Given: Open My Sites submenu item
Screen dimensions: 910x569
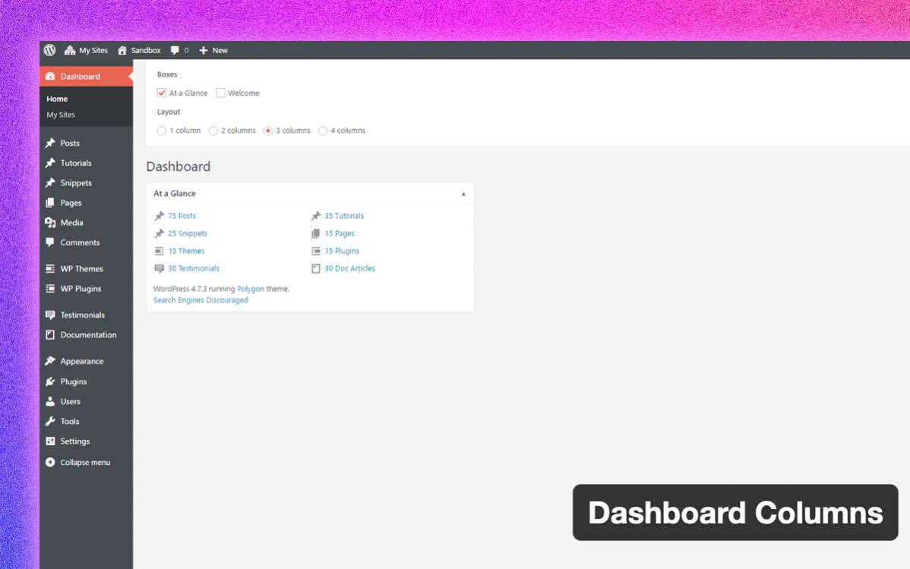Looking at the screenshot, I should tap(61, 115).
